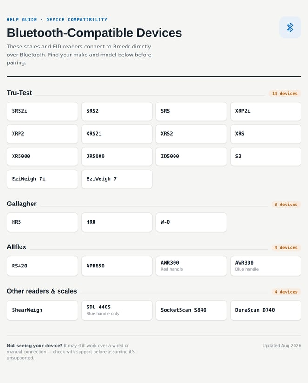Click 'Not seeing your device?' text

tap(34, 346)
